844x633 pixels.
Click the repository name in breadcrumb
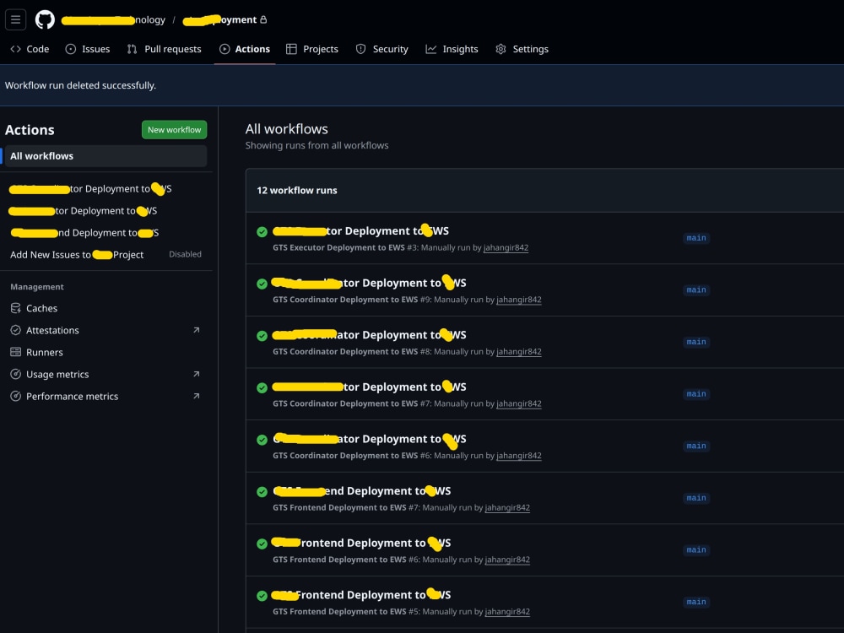click(x=219, y=20)
